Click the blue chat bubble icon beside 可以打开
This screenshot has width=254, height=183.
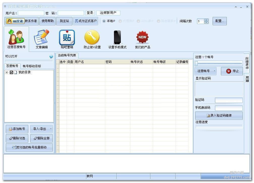tap(51, 57)
